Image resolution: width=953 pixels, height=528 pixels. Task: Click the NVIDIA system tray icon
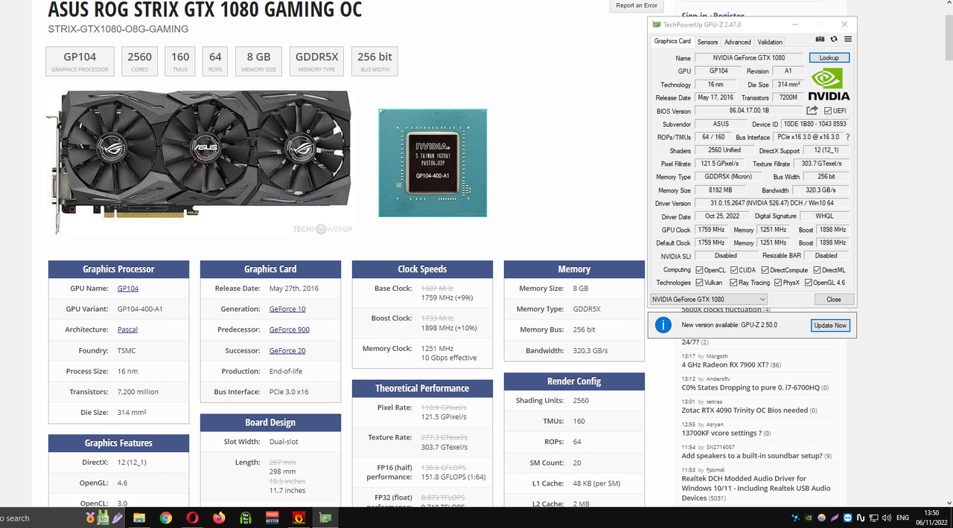(809, 518)
